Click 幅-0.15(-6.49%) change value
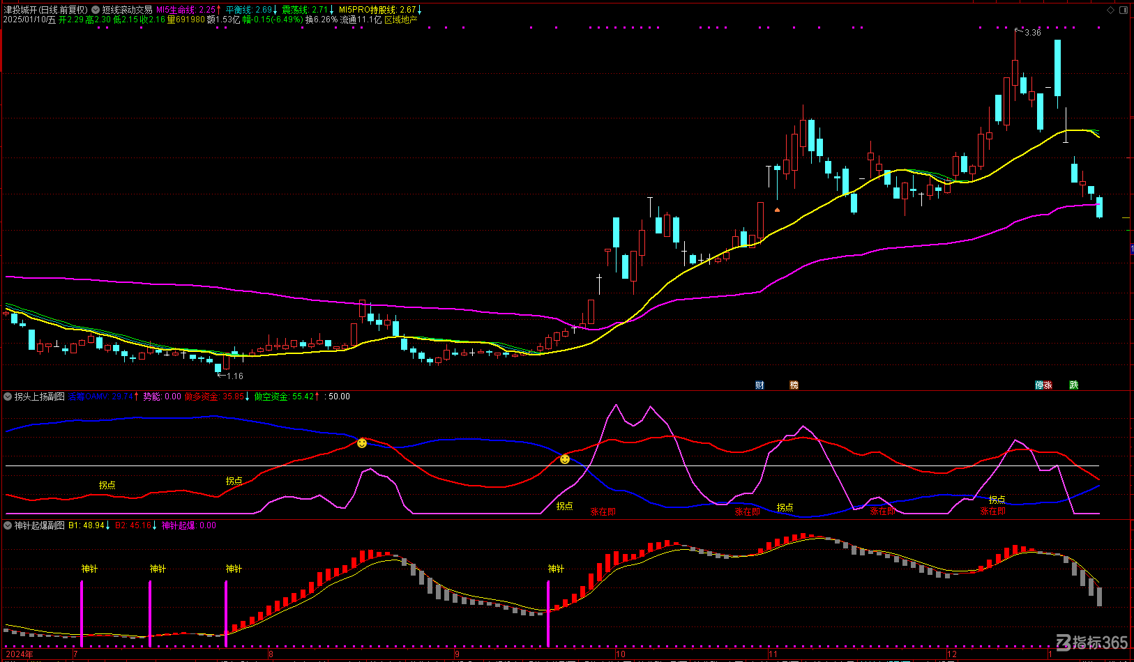Viewport: 1134px width, 662px height. (273, 20)
